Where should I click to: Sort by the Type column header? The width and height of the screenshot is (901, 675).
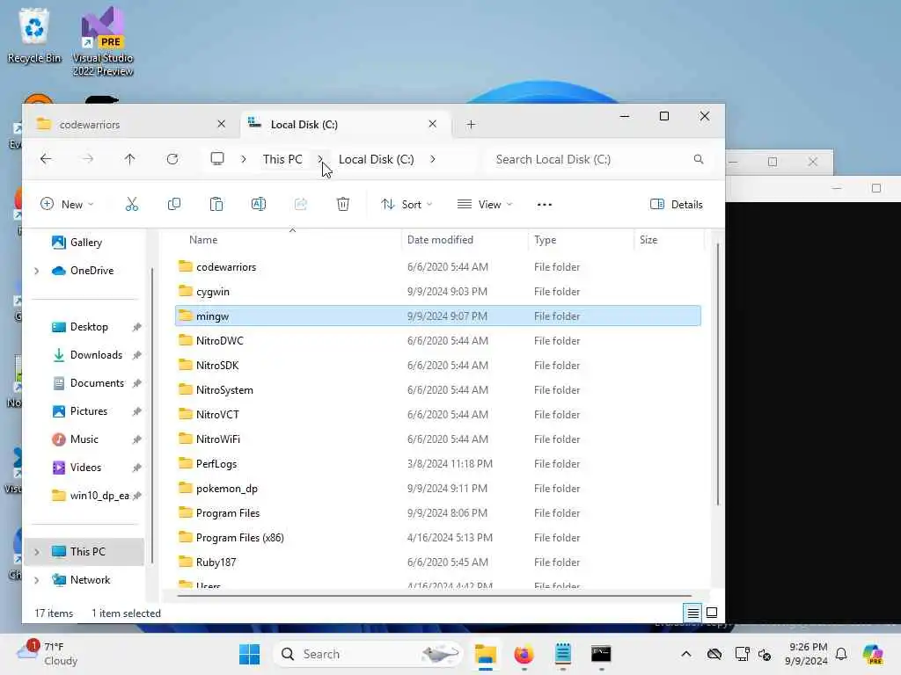point(581,240)
